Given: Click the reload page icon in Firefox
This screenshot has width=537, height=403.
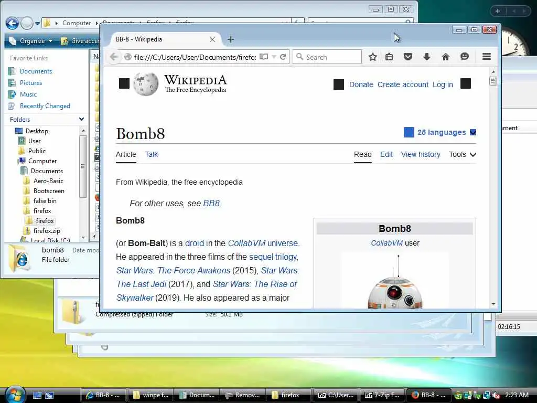Looking at the screenshot, I should tap(283, 57).
